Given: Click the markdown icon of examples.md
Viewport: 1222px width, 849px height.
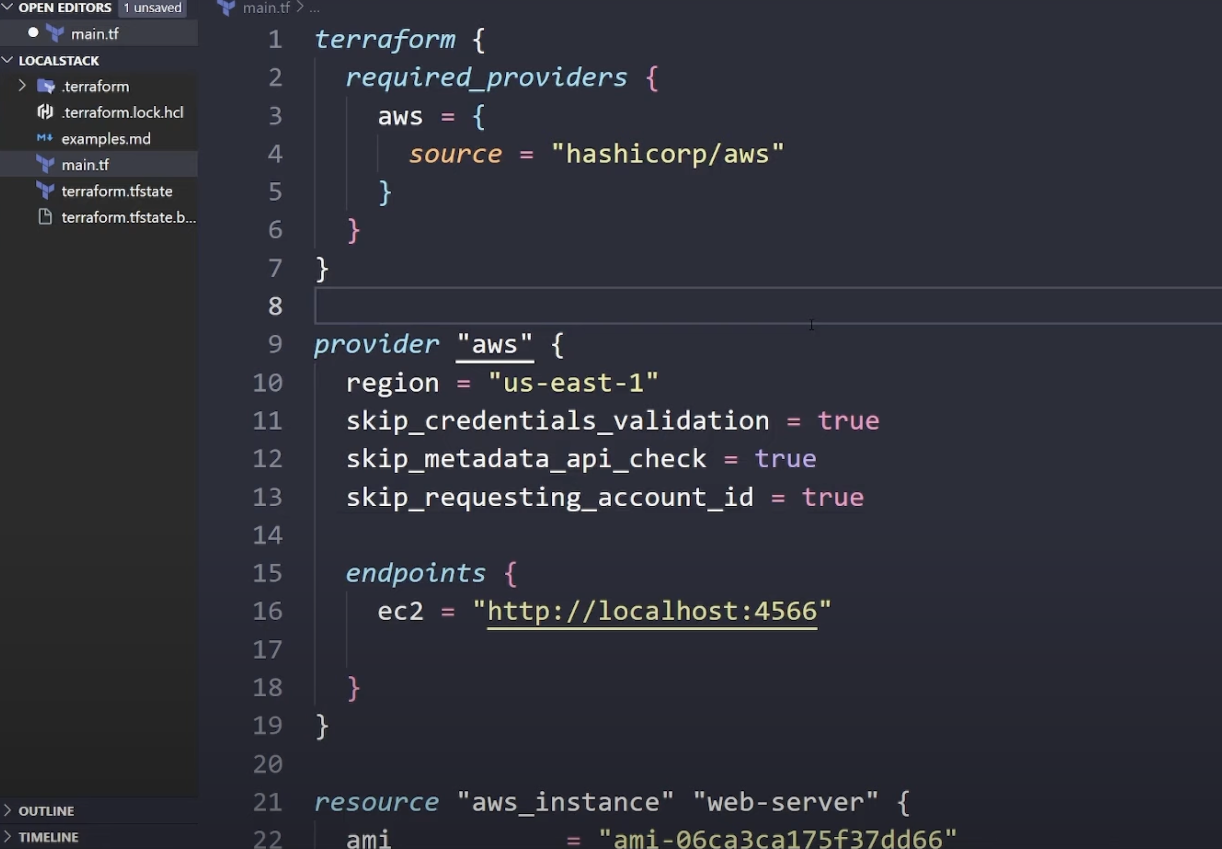Looking at the screenshot, I should point(44,138).
